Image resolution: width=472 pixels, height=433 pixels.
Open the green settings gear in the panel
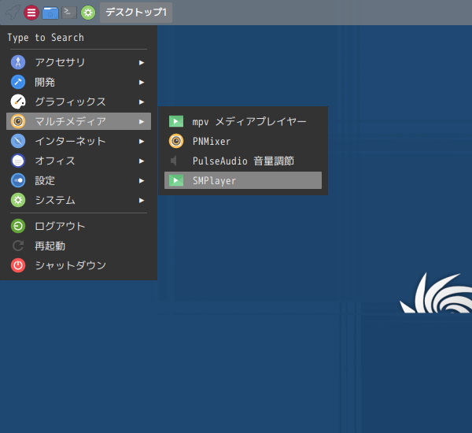pyautogui.click(x=88, y=13)
